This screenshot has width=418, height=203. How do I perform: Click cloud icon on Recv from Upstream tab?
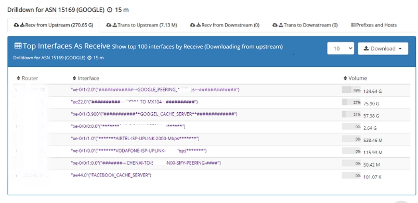click(17, 25)
